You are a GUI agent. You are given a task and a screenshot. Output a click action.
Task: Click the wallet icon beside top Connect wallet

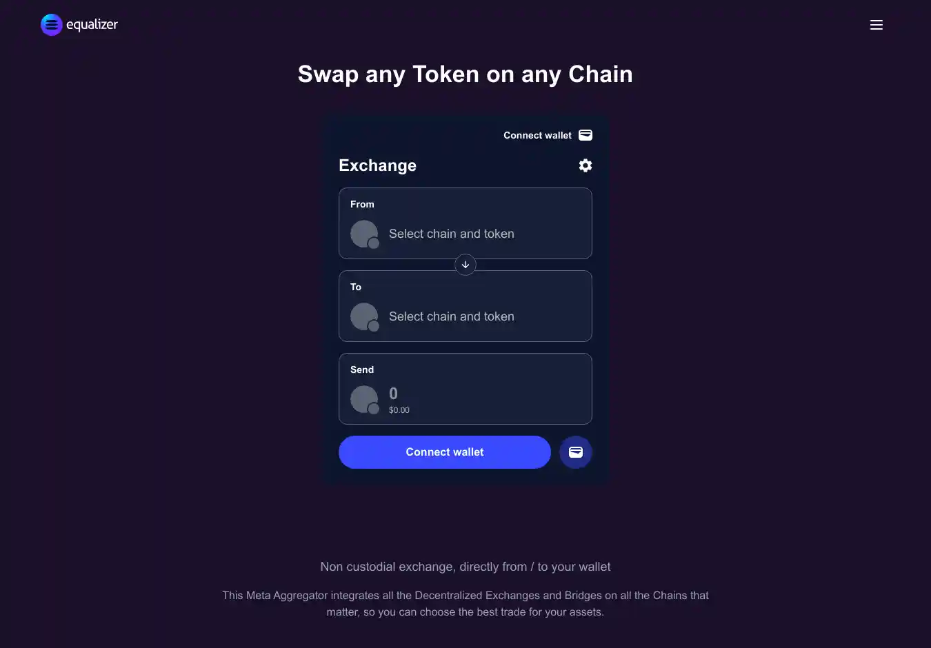pos(585,135)
